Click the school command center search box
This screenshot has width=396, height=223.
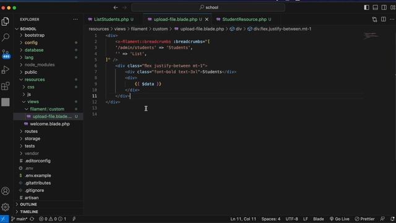pos(208,7)
